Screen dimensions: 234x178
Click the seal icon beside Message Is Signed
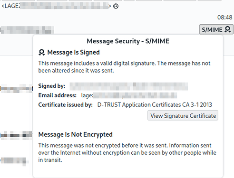point(42,52)
